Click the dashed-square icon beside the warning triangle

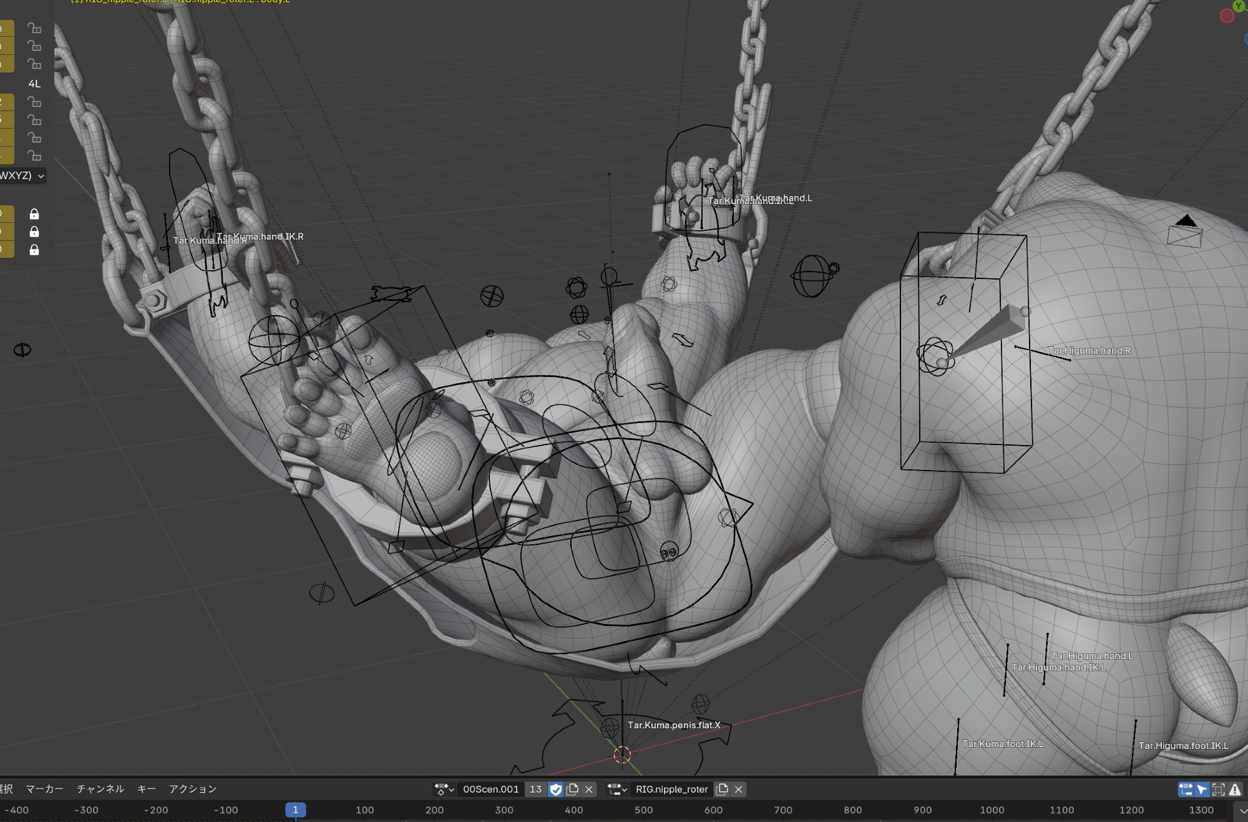click(x=1219, y=790)
